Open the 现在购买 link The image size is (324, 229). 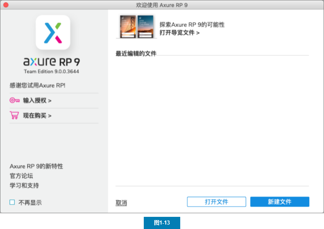pos(37,116)
